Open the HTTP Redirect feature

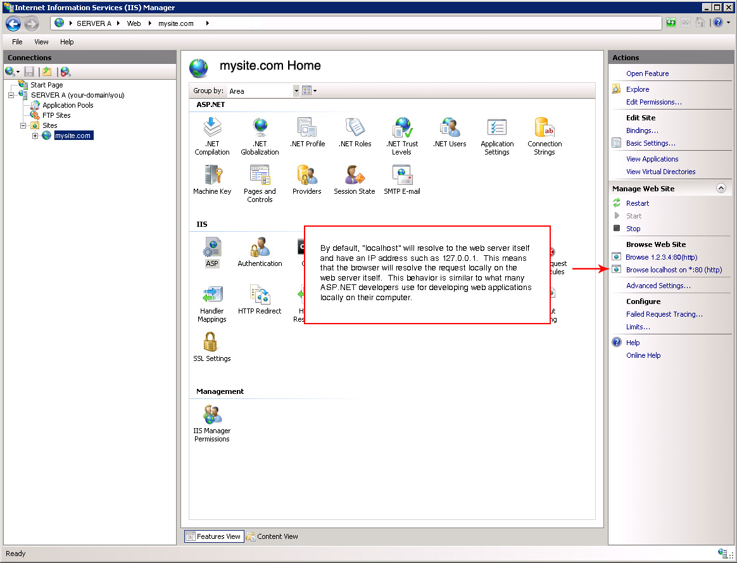click(x=260, y=300)
